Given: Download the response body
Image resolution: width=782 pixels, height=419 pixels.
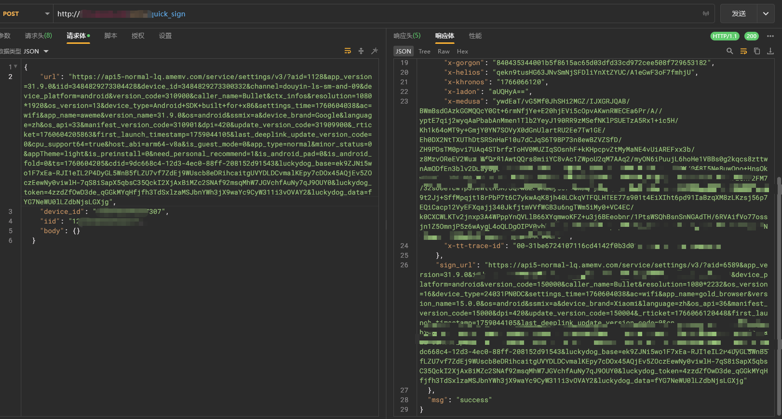Looking at the screenshot, I should [x=770, y=51].
